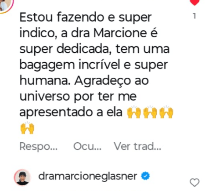Click 'humana. Agradeço ao' text line
205x191 pixels.
pyautogui.click(x=84, y=80)
